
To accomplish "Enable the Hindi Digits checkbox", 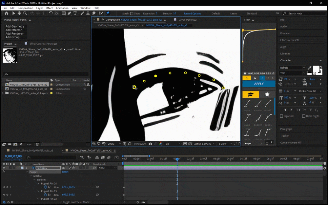I will point(303,116).
